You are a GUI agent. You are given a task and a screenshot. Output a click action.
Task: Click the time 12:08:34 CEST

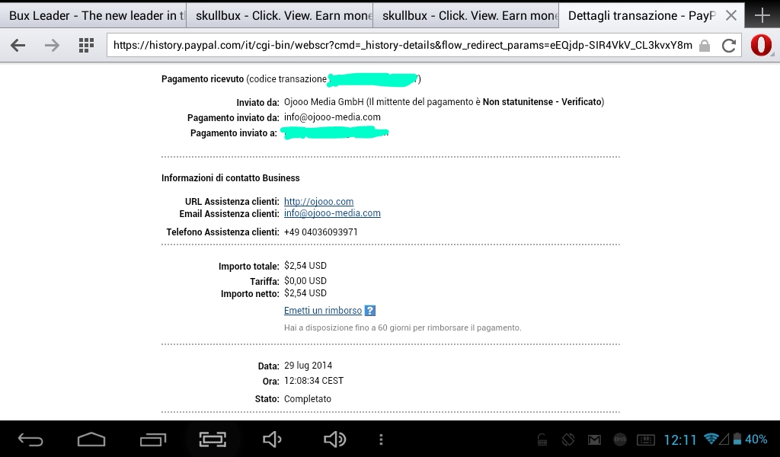click(314, 381)
